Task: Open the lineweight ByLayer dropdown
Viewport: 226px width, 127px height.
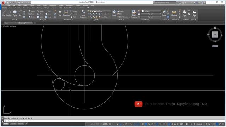Action: pyautogui.click(x=151, y=14)
